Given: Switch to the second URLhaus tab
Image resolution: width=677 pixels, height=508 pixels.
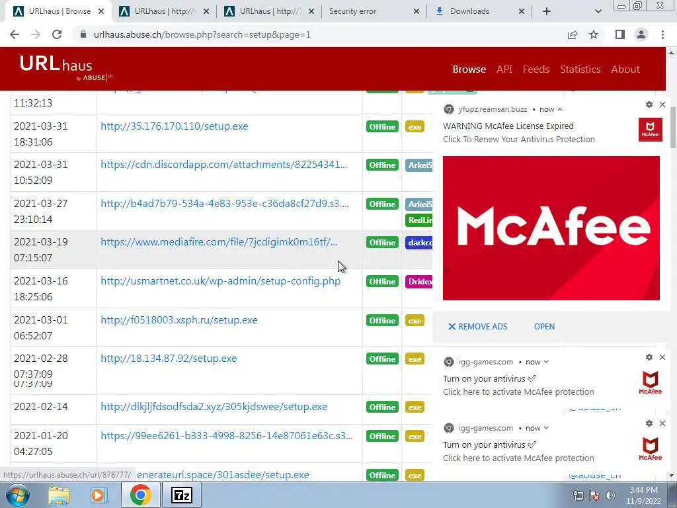Looking at the screenshot, I should [x=164, y=11].
